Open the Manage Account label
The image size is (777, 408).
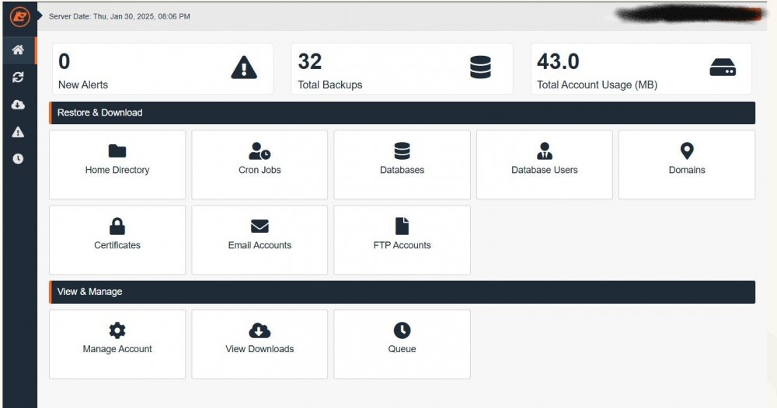117,349
